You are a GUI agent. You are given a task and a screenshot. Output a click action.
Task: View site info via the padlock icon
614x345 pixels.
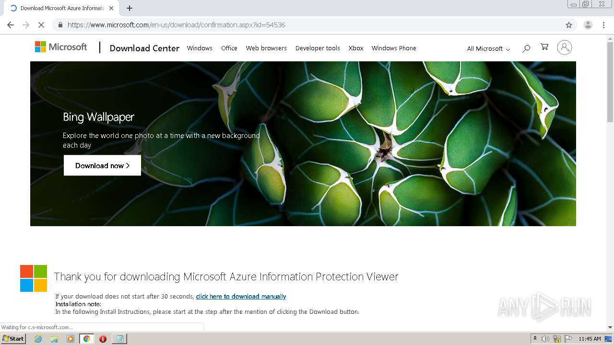coord(60,25)
